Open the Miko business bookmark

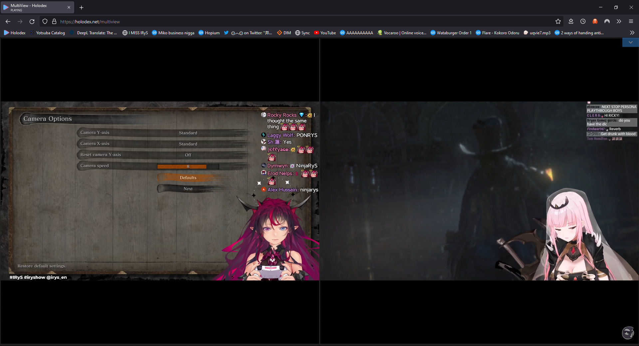173,33
